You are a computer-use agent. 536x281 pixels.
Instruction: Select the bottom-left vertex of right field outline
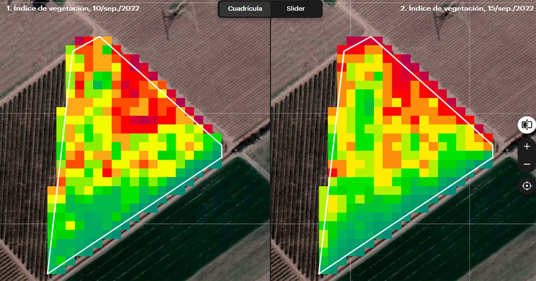(x=319, y=274)
